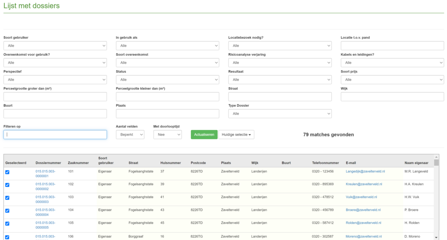Open dossier link 015.015.003-0000003
This screenshot has width=447, height=240.
(45, 199)
